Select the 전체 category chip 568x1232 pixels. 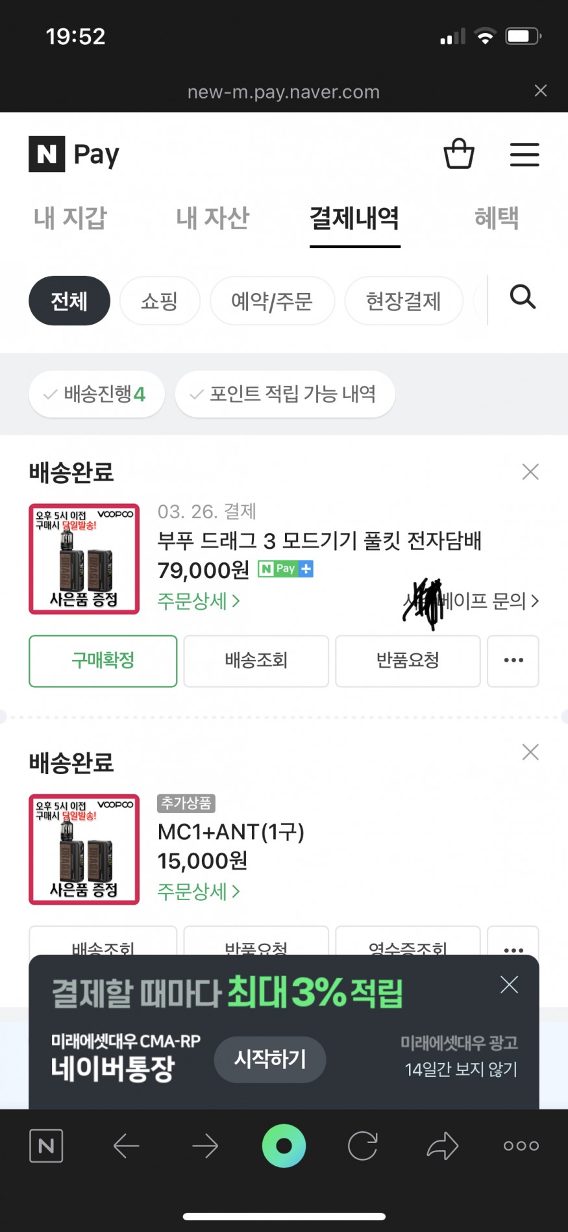69,301
